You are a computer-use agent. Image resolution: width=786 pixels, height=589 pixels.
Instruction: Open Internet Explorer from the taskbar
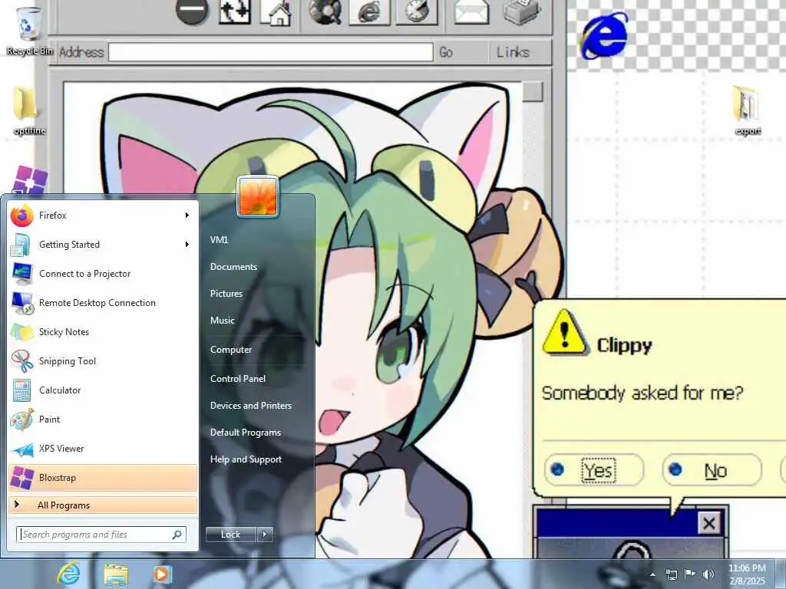pyautogui.click(x=68, y=574)
